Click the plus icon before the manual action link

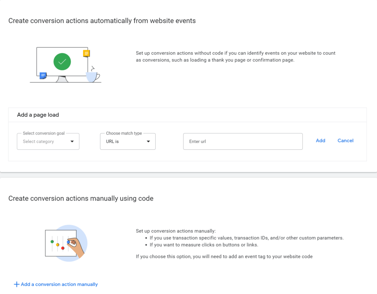coord(16,284)
